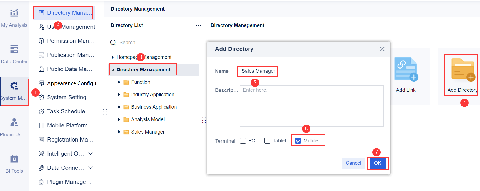Viewport: 480px width, 191px height.
Task: Click the Public Data Management icon
Action: click(x=41, y=69)
